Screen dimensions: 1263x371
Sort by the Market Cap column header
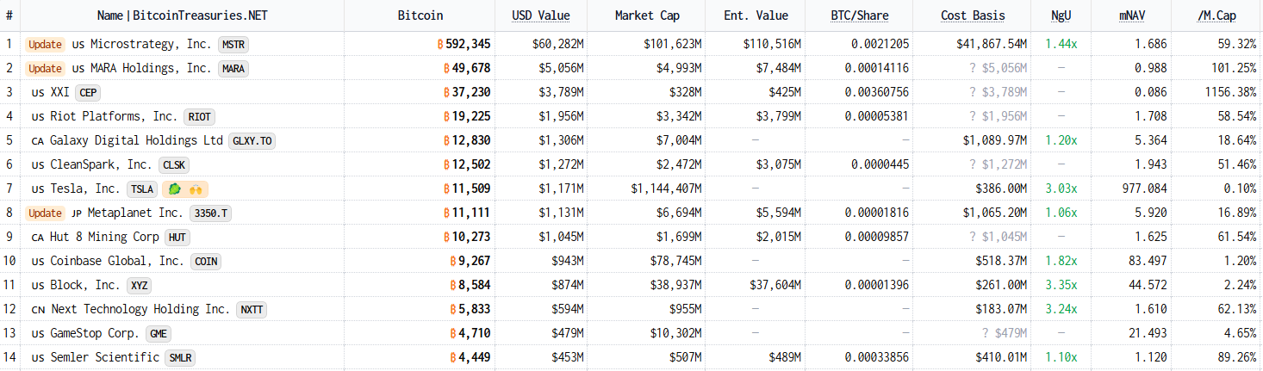coord(644,15)
